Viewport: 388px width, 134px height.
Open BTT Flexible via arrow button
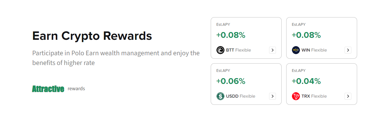[272, 50]
